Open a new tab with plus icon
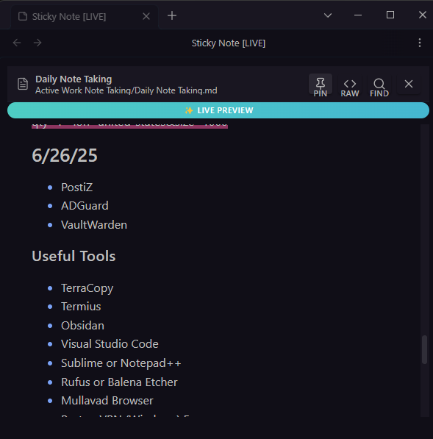The image size is (433, 439). point(172,15)
